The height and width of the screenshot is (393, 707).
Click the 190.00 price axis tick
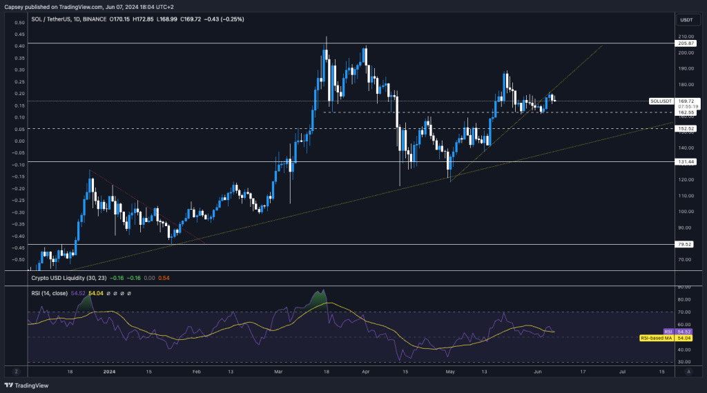[x=686, y=68]
